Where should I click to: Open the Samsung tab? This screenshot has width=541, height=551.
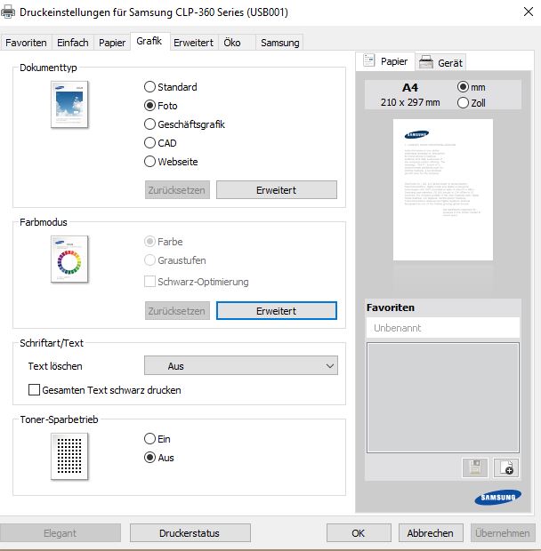[280, 43]
